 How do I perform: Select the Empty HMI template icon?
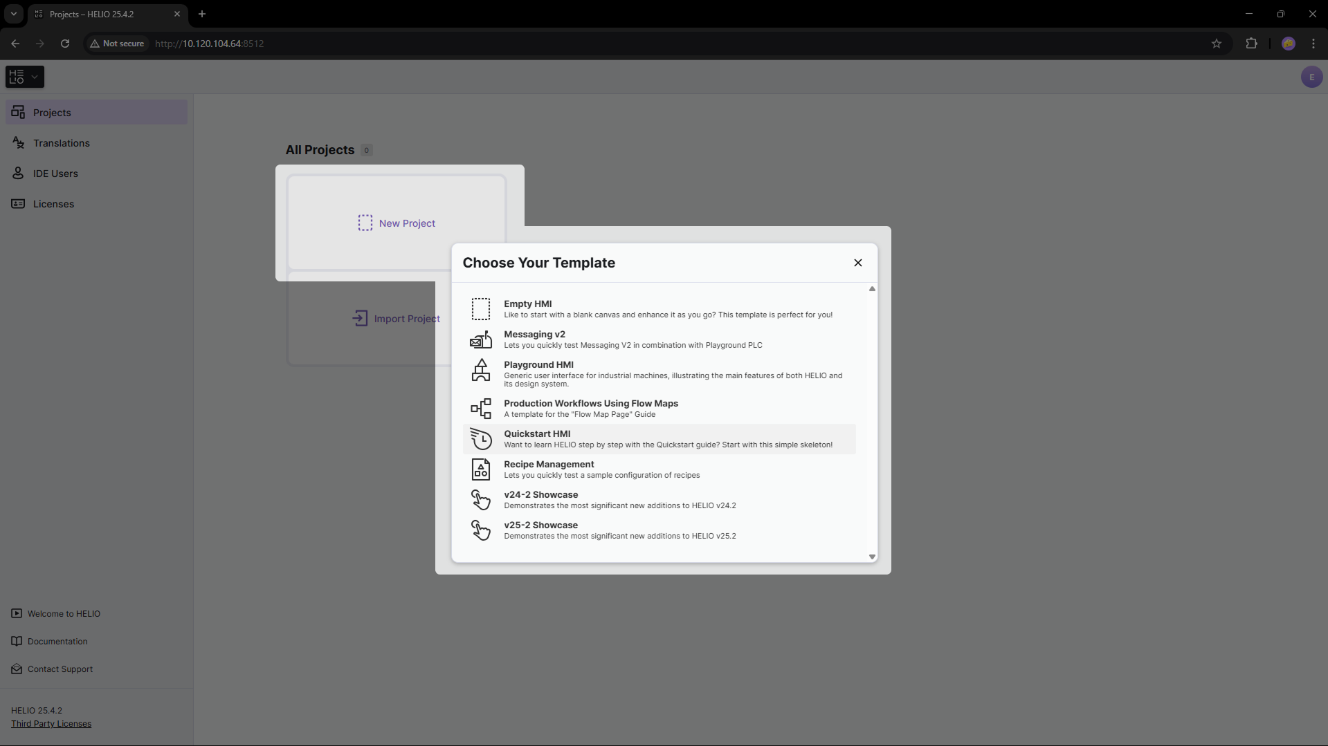coord(480,309)
